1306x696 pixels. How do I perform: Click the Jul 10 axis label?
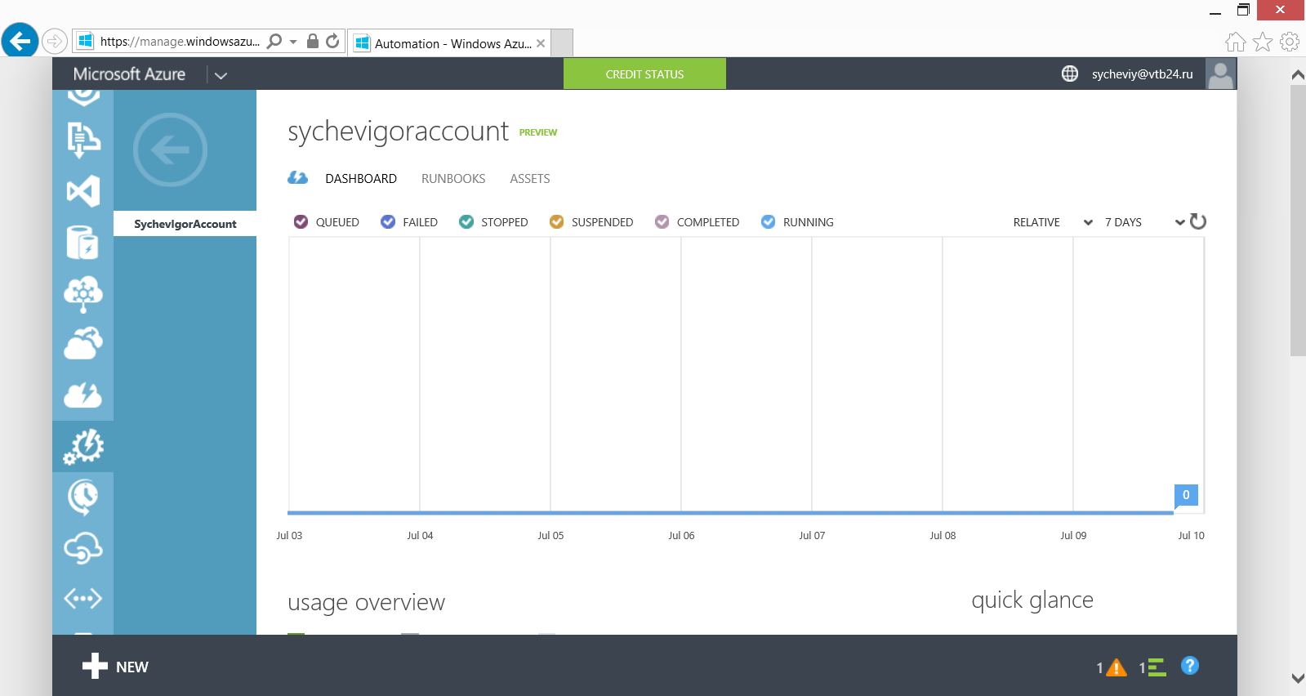[1191, 536]
